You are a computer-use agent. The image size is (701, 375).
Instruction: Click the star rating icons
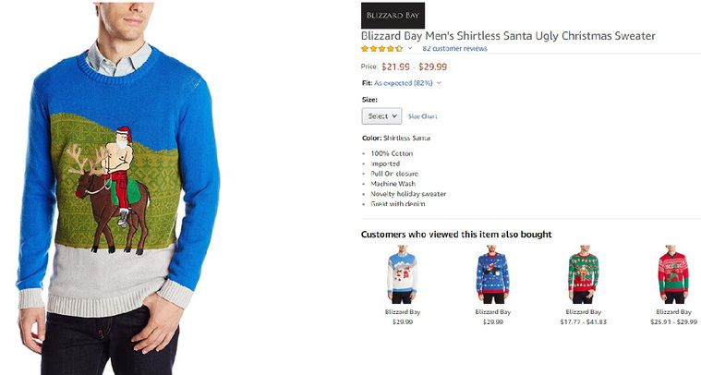tap(381, 48)
